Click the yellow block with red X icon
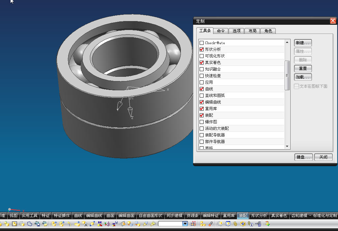 pyautogui.click(x=84, y=224)
